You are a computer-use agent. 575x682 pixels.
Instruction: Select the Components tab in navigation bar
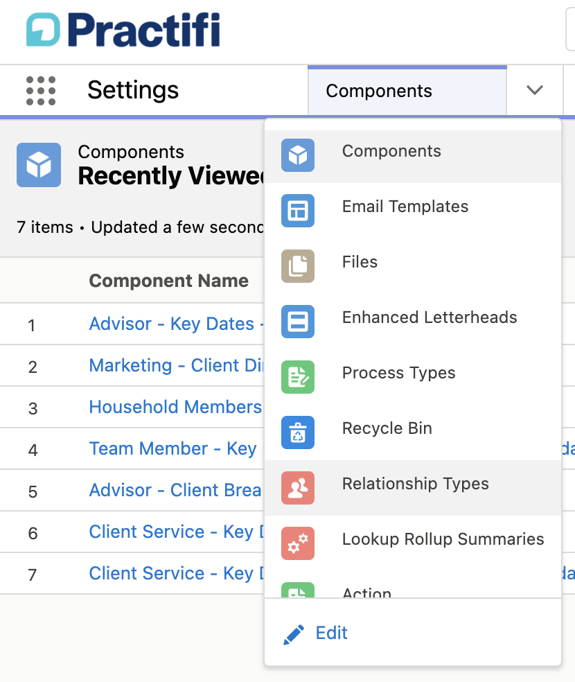(x=407, y=91)
